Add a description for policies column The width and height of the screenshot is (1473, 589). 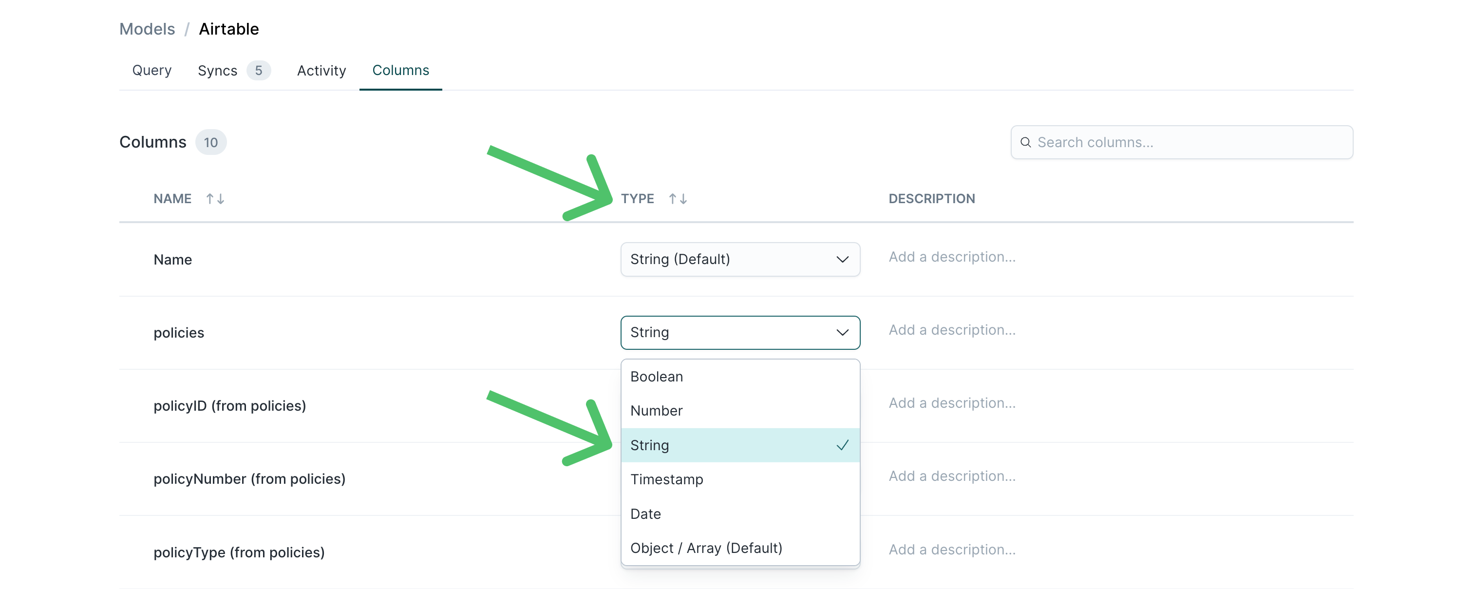(x=951, y=330)
